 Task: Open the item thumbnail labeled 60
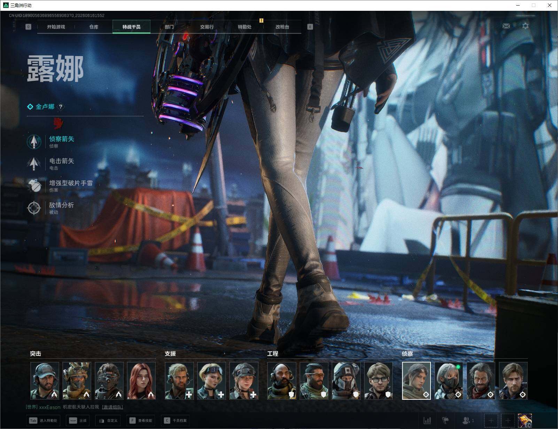(x=525, y=421)
